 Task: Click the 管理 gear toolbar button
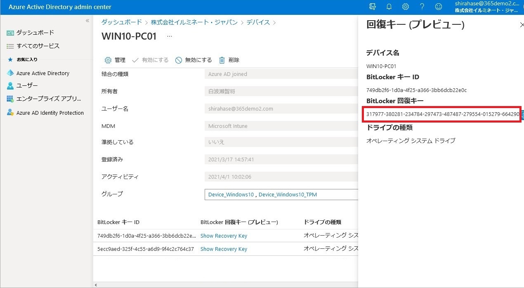point(115,60)
